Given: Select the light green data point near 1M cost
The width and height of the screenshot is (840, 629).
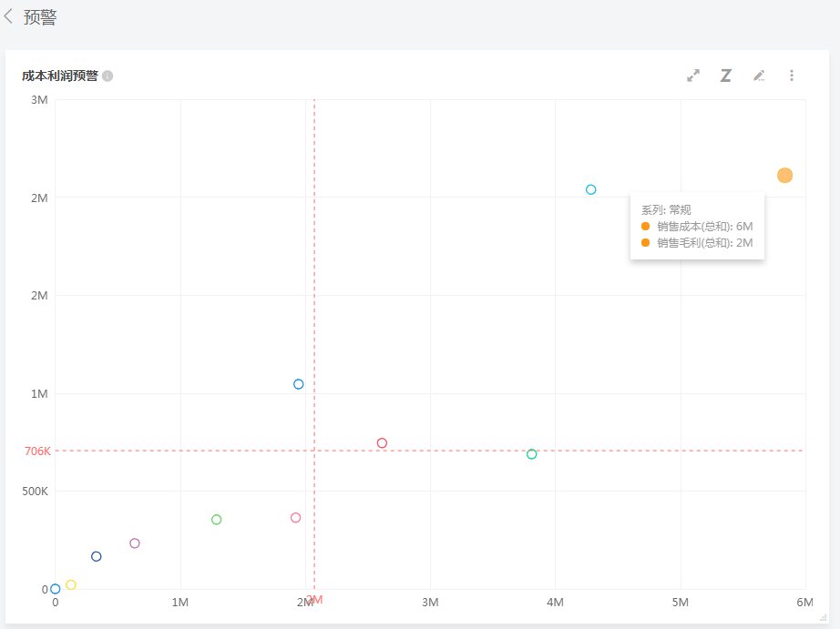Looking at the screenshot, I should 216,520.
